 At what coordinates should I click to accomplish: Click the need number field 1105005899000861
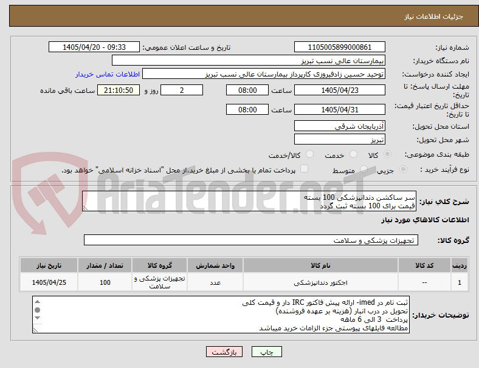pos(339,47)
